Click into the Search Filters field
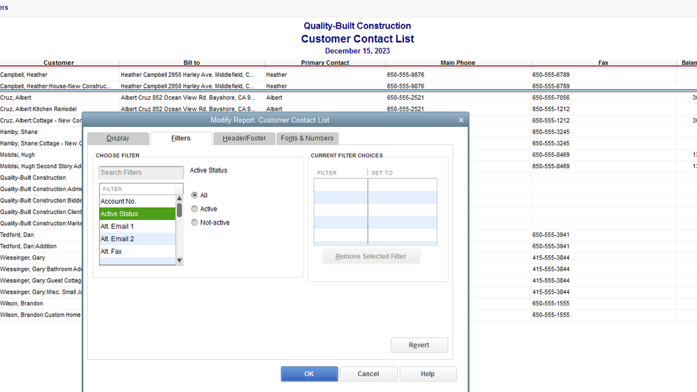 click(141, 172)
